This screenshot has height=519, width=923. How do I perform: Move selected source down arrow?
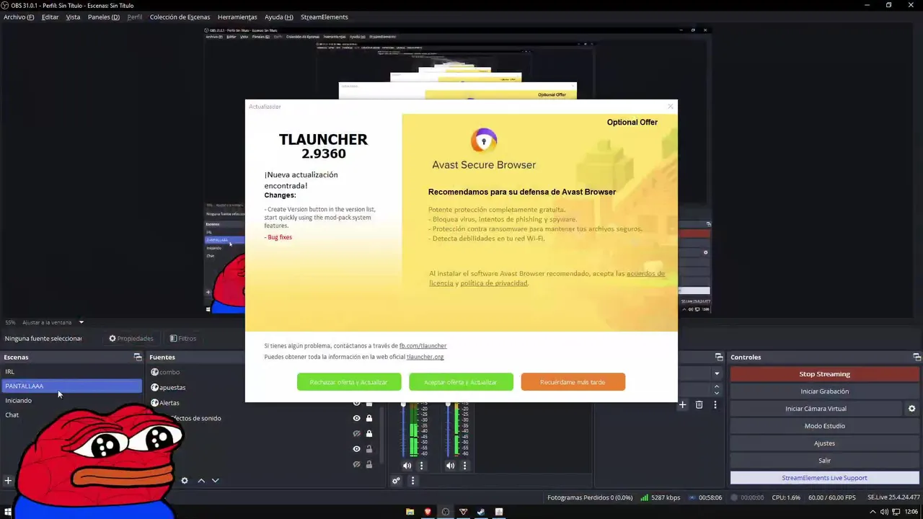[215, 481]
